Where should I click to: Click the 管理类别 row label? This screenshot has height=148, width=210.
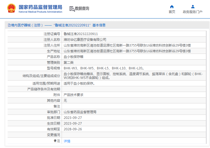click(x=53, y=63)
